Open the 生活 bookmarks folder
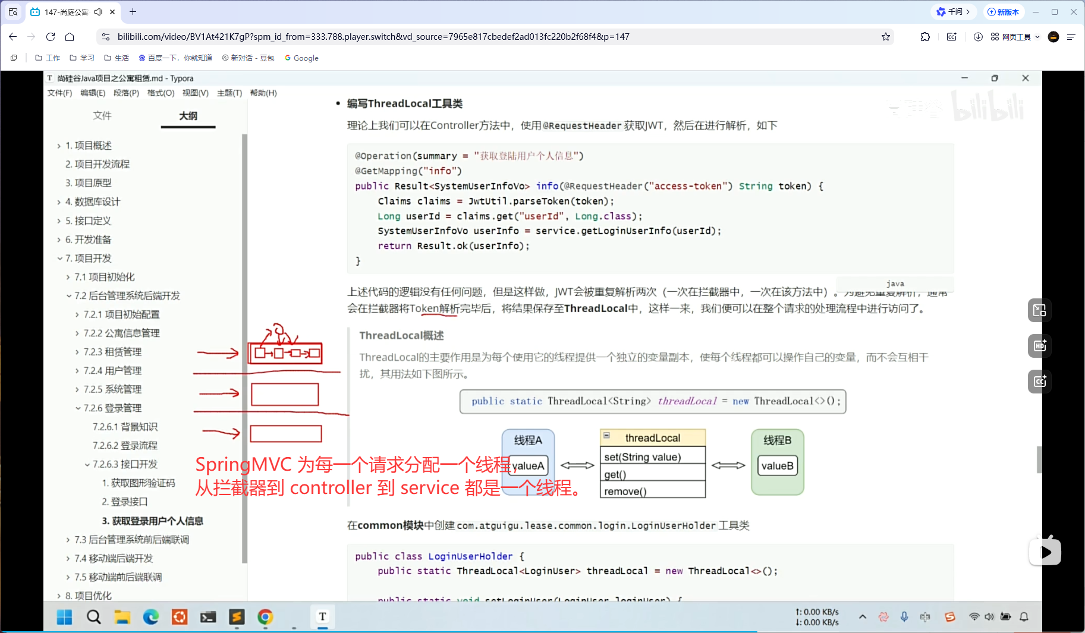The height and width of the screenshot is (633, 1085). 117,58
